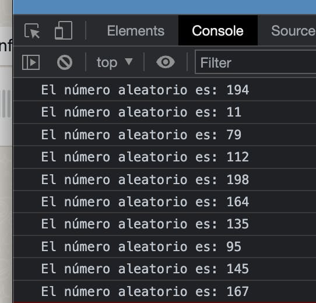The height and width of the screenshot is (303, 316).
Task: Open the Sources tab
Action: 293,31
